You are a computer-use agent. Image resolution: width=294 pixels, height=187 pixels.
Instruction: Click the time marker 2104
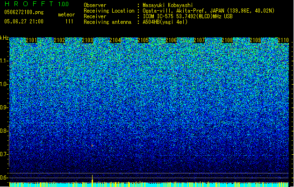tap(115, 40)
